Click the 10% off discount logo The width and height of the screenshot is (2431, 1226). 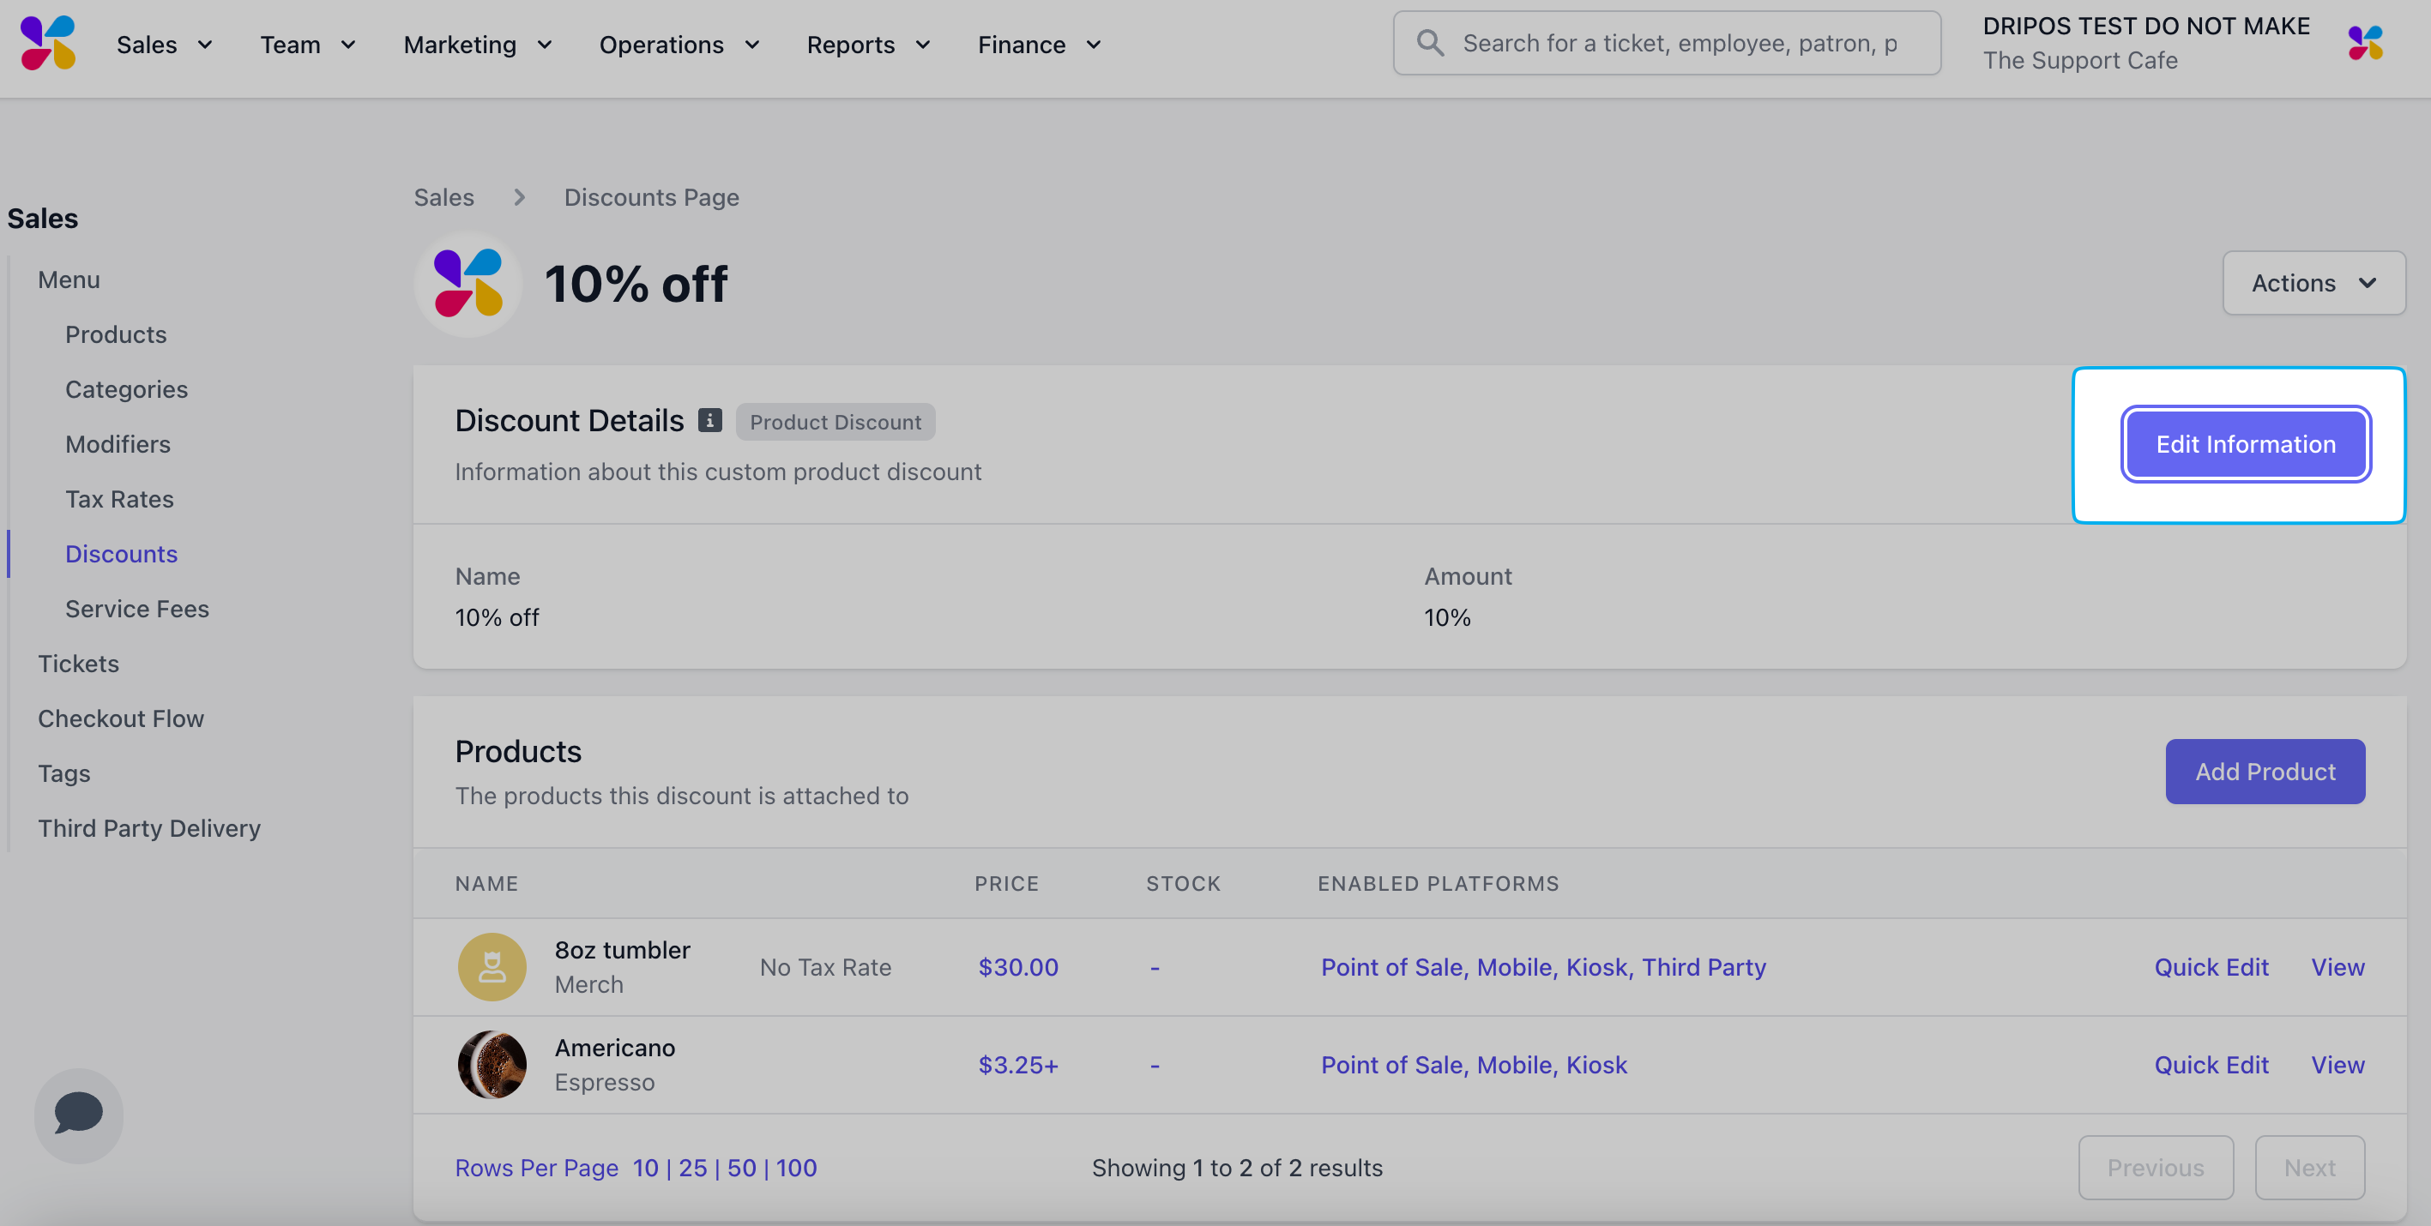(x=468, y=283)
